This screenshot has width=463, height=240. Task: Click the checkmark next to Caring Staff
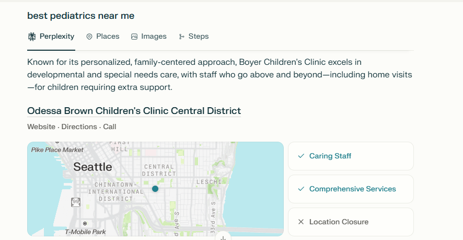pyautogui.click(x=301, y=156)
